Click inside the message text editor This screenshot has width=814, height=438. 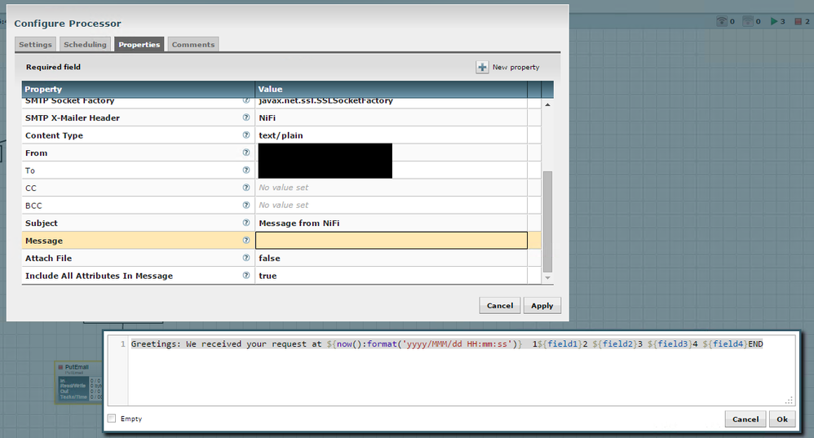(462, 370)
